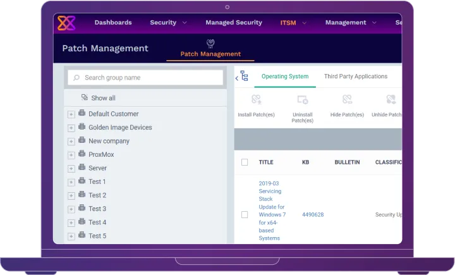Expand the Golden Image Devices group
Image resolution: width=455 pixels, height=275 pixels.
pyautogui.click(x=71, y=128)
